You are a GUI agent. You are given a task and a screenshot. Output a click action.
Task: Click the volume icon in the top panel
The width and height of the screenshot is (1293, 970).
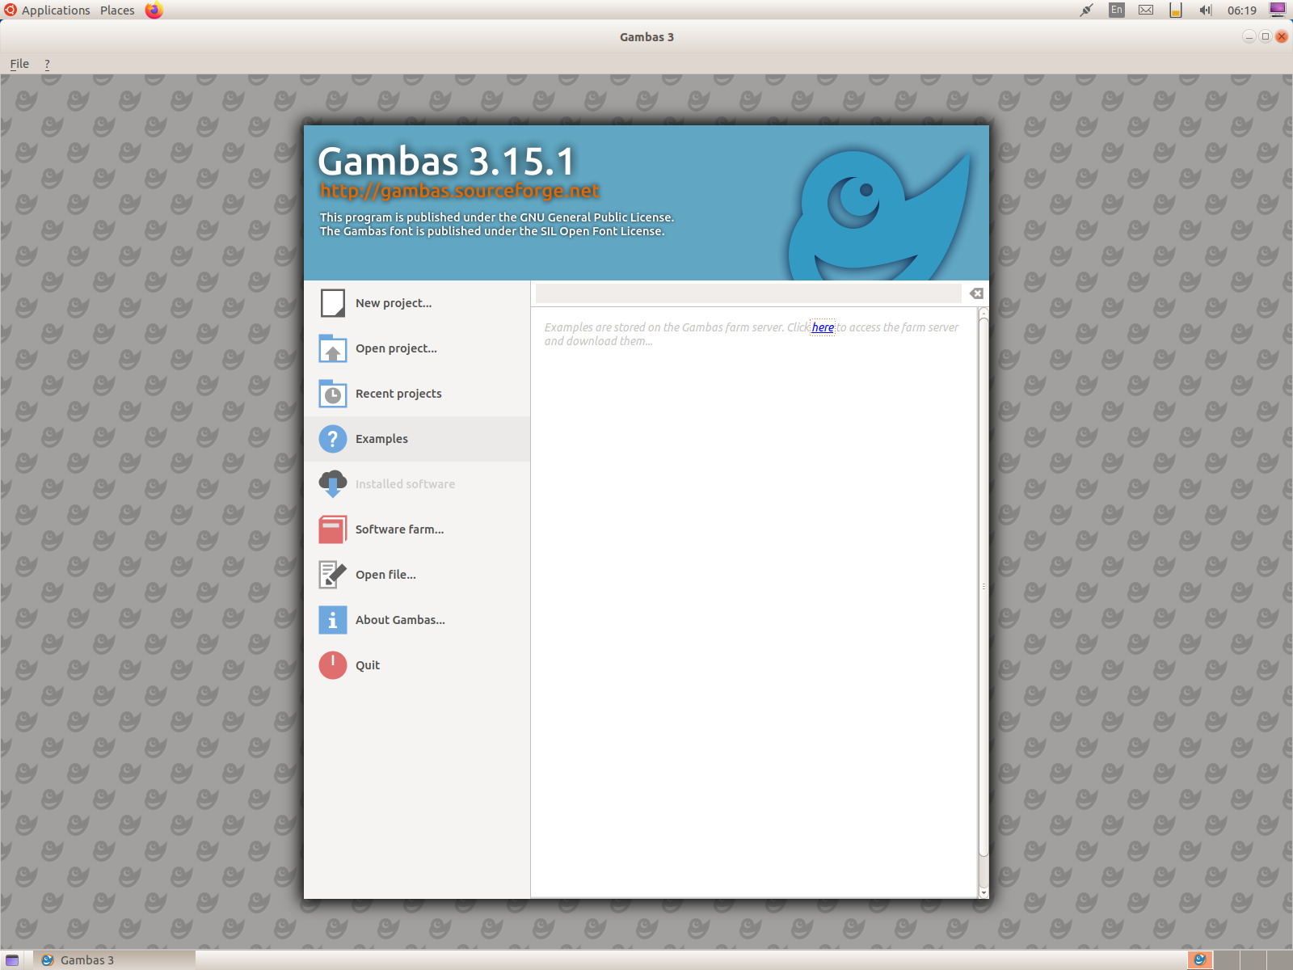click(x=1204, y=10)
